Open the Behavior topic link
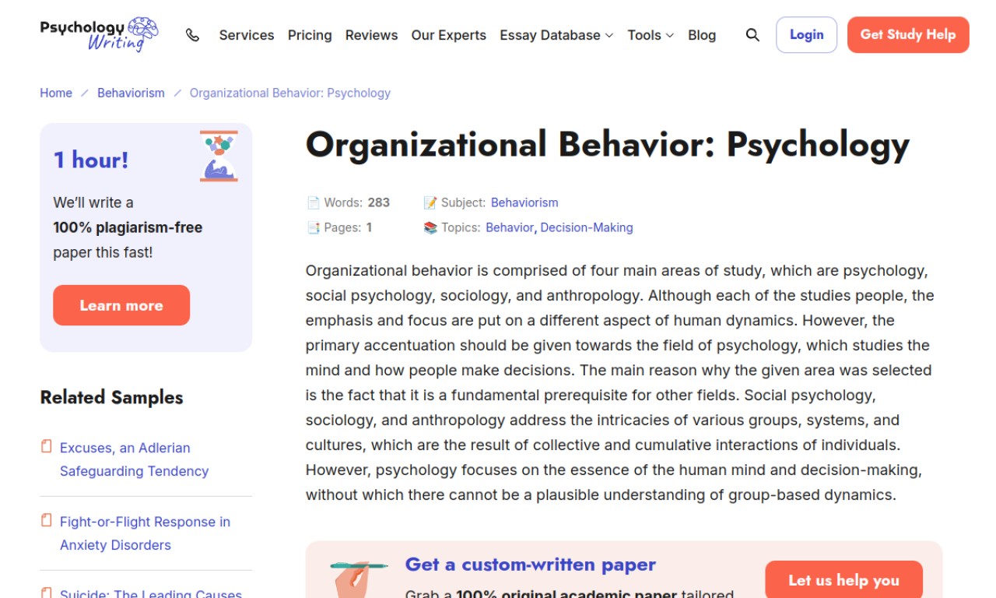Image resolution: width=996 pixels, height=598 pixels. point(510,227)
